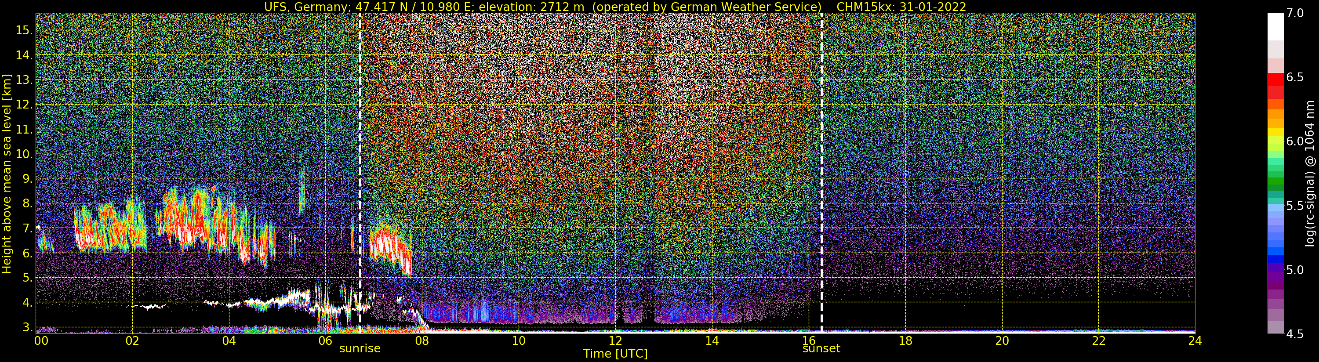Screen dimensions: 1319x362
Task: Click the 9. height tick label
Action: pyautogui.click(x=28, y=179)
